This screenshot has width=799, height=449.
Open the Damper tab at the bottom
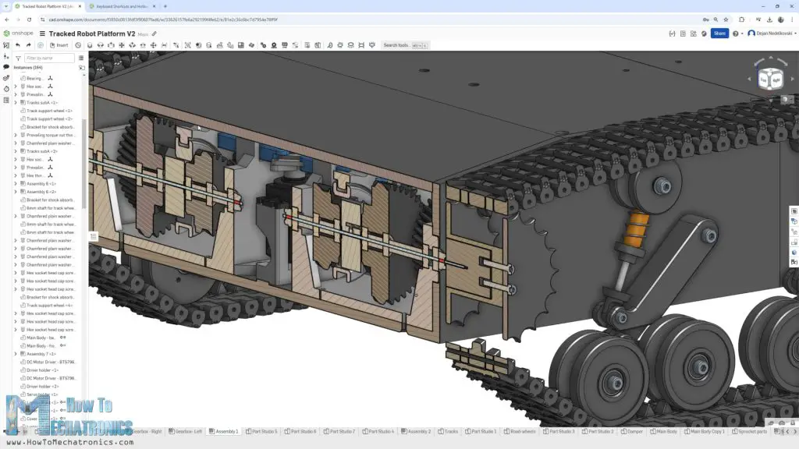pos(634,431)
